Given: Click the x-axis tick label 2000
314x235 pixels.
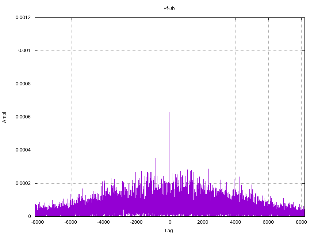Looking at the screenshot, I should [x=203, y=222].
